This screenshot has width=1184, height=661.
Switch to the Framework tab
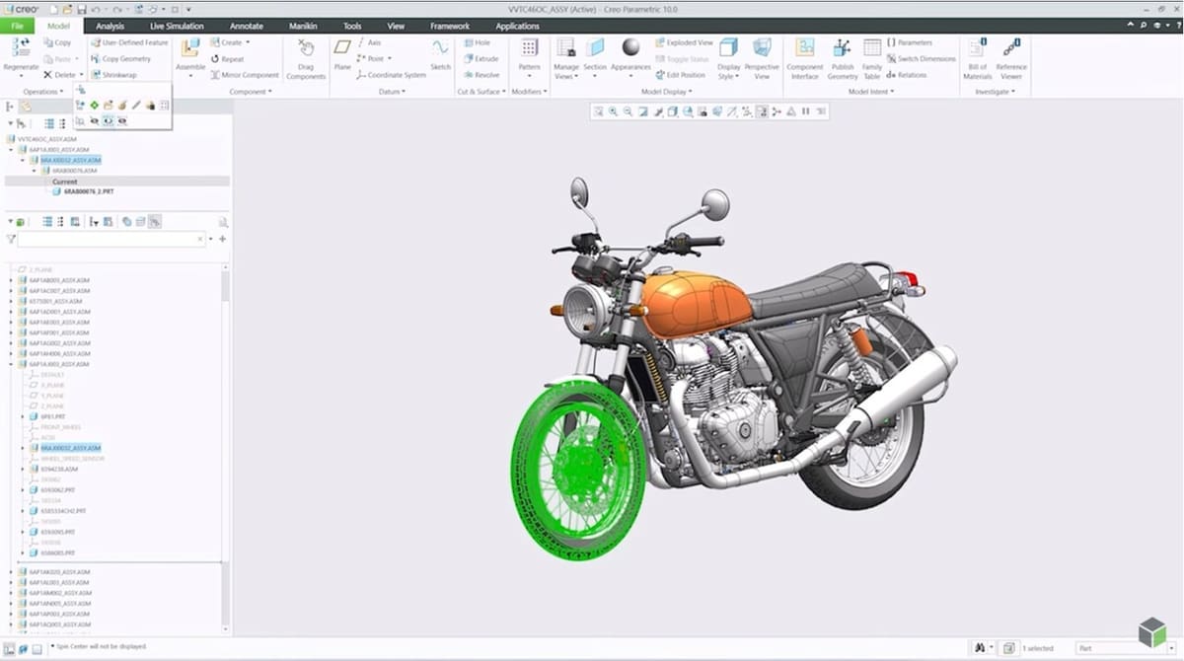pyautogui.click(x=450, y=26)
